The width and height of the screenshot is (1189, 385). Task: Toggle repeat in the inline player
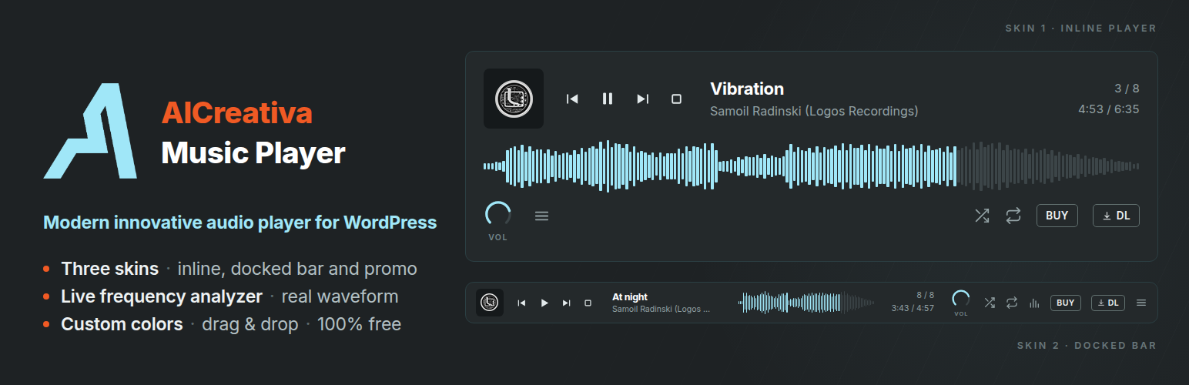(1013, 216)
